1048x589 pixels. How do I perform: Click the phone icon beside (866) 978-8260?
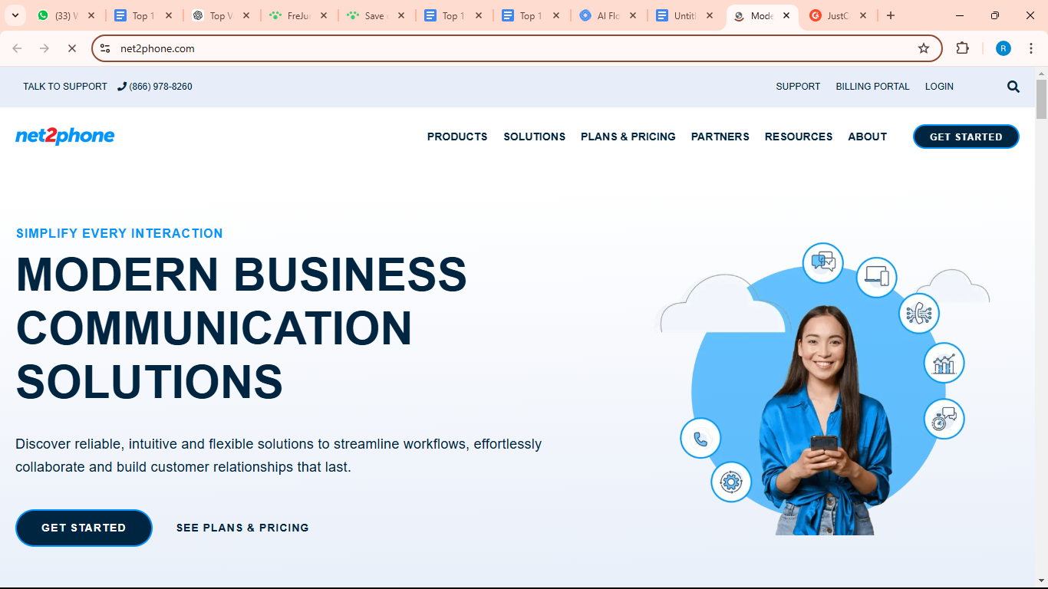(x=120, y=86)
